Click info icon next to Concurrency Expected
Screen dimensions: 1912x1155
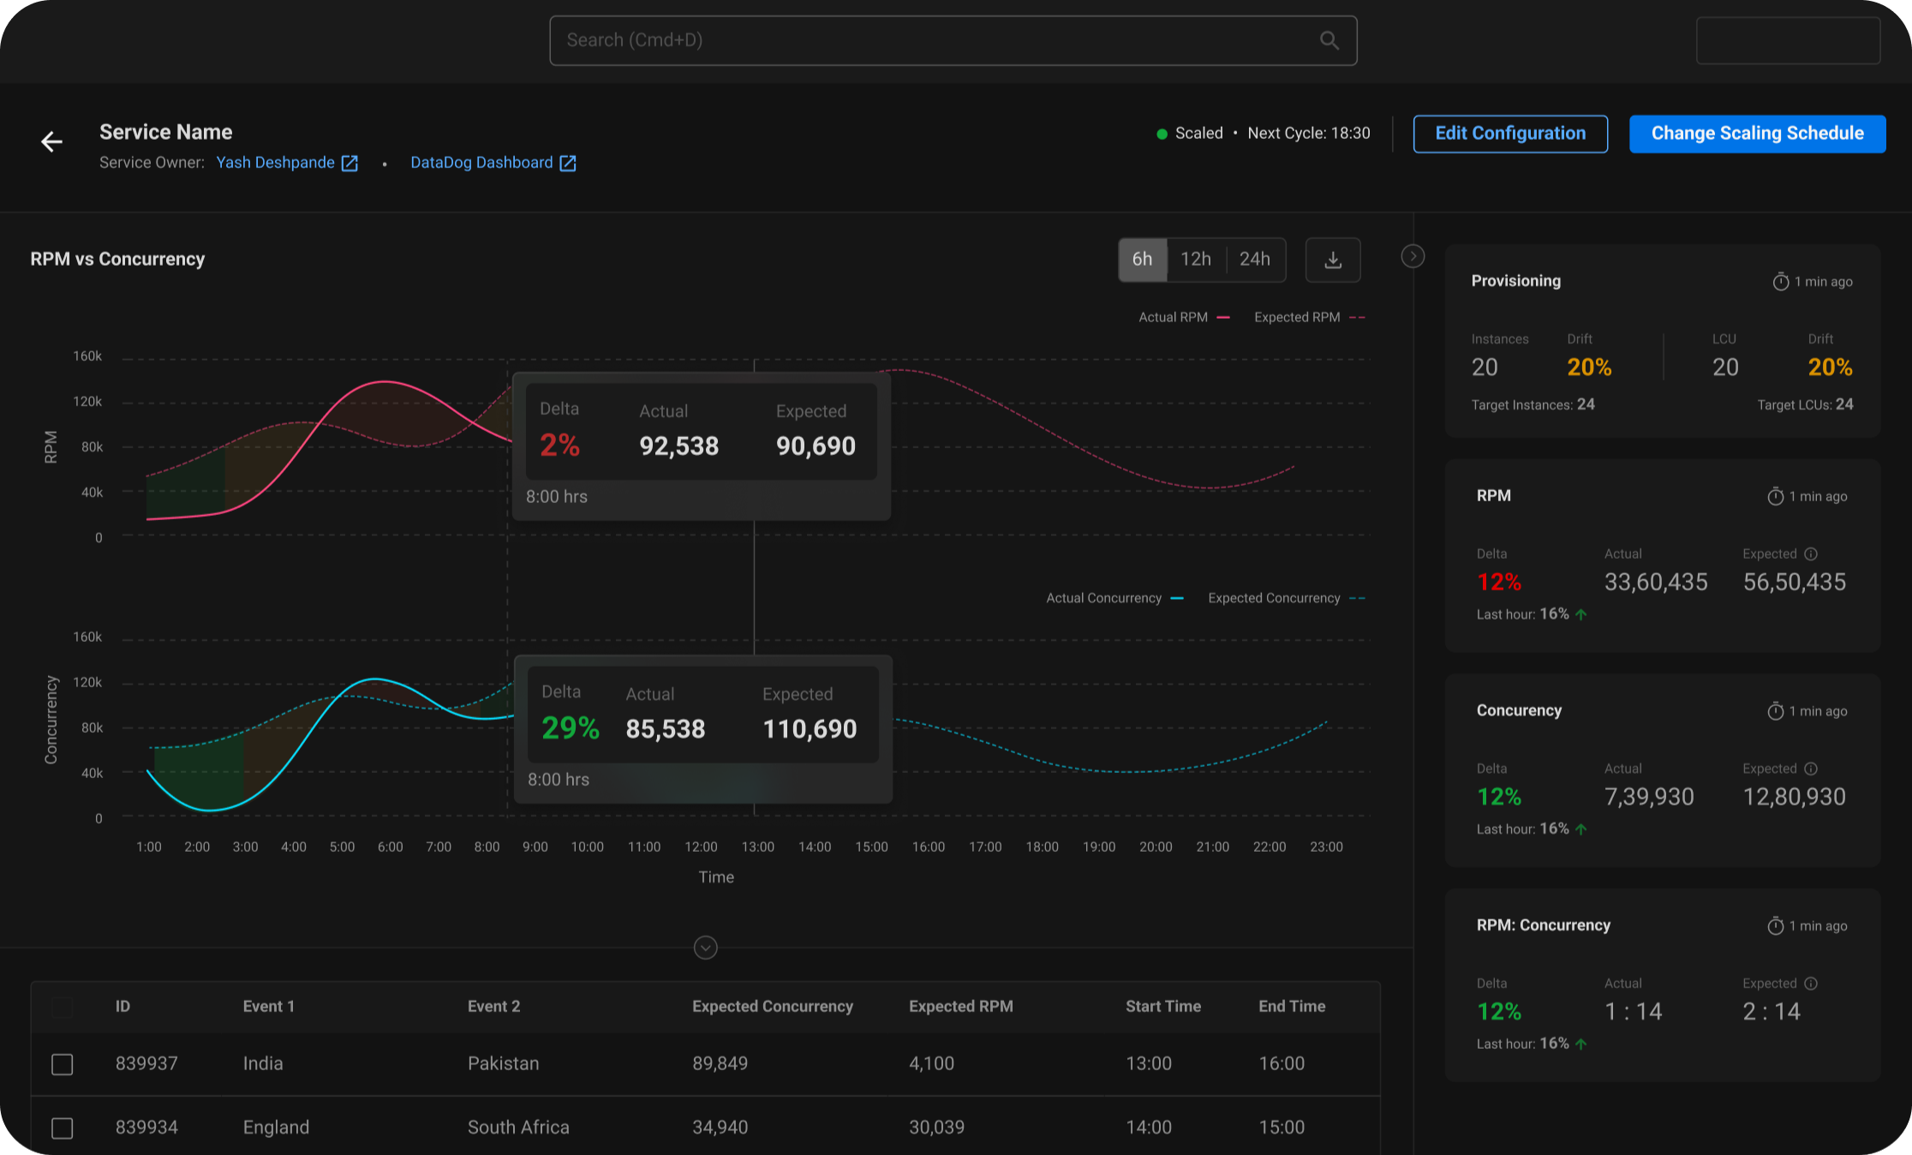[1811, 769]
